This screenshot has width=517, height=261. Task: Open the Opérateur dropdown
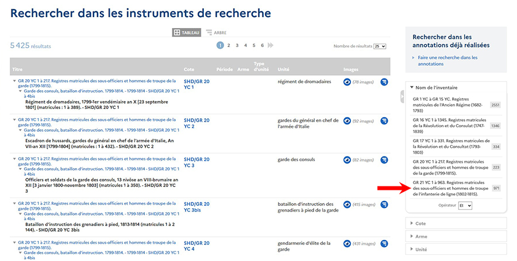tap(465, 205)
